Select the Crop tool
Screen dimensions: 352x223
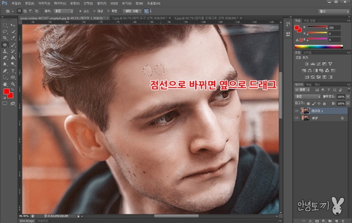[x=5, y=38]
